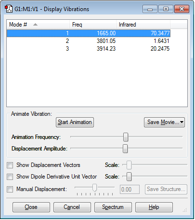Enable Show Displacement Vectors checkbox

click(x=10, y=165)
